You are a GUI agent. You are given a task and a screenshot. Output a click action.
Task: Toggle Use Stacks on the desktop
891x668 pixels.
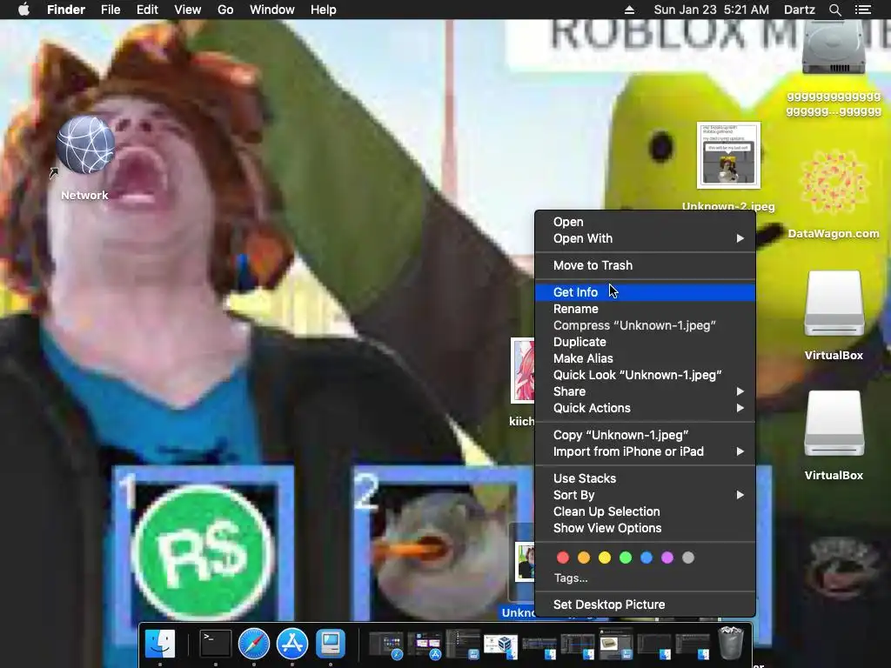[x=645, y=478]
